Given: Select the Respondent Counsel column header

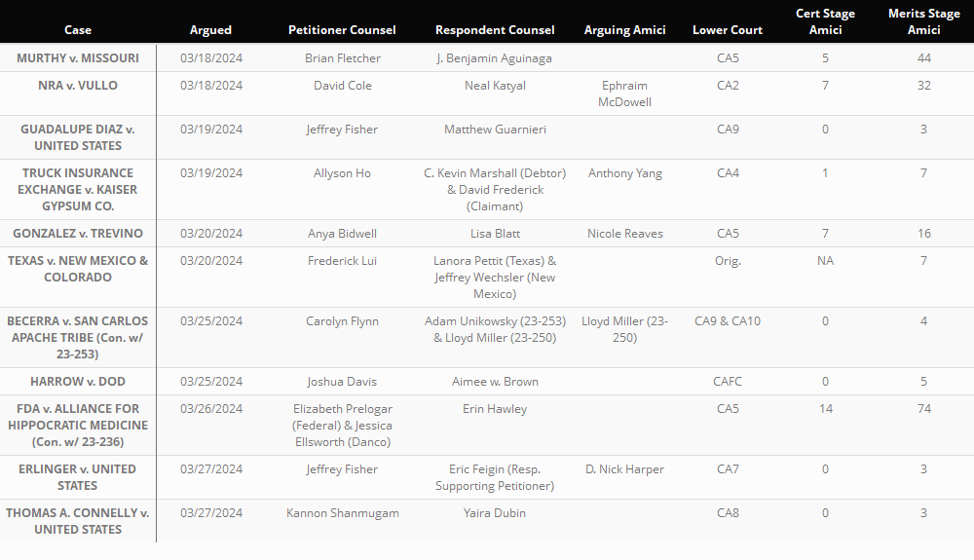Looking at the screenshot, I should [x=495, y=30].
